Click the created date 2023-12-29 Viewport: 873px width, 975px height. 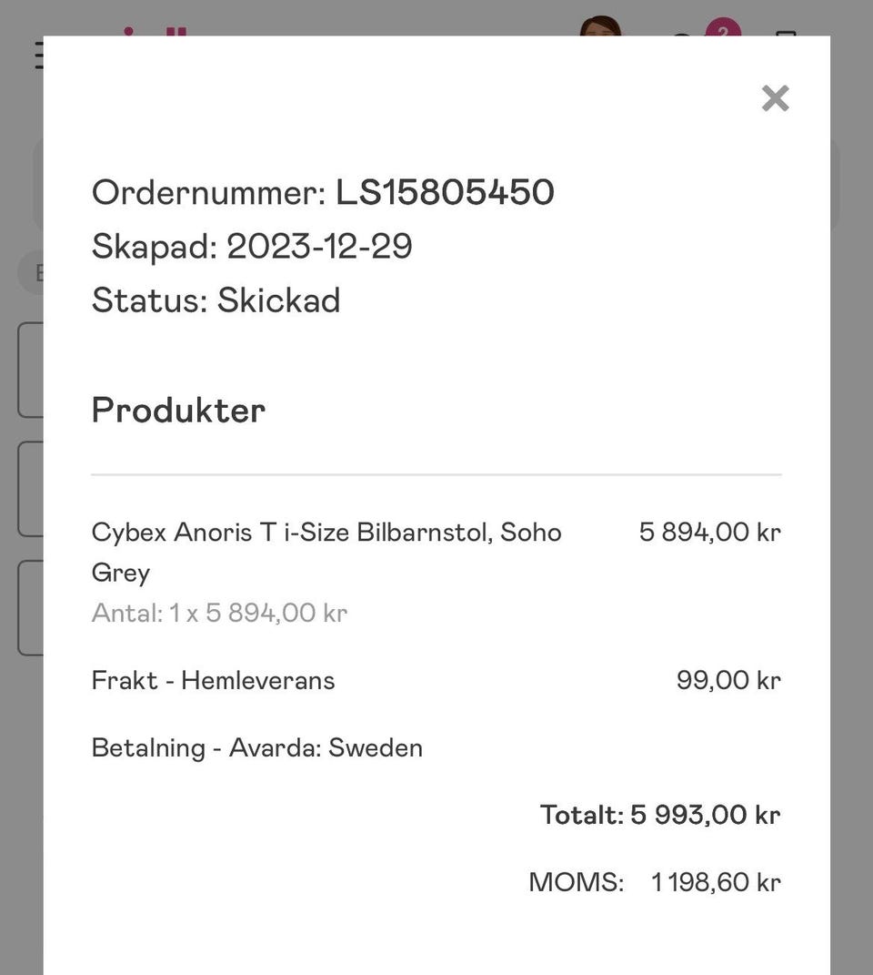click(319, 246)
